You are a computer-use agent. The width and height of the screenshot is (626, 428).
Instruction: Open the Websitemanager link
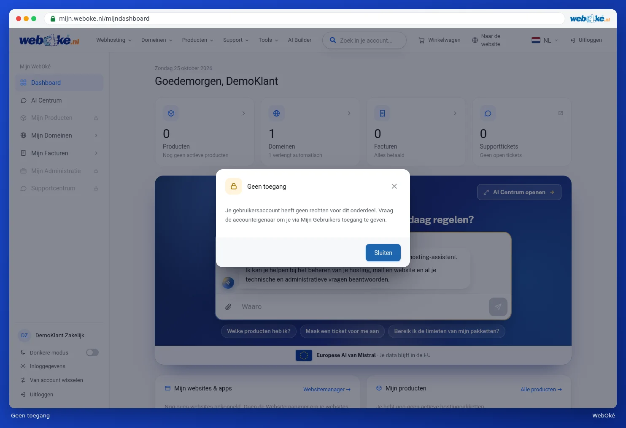pyautogui.click(x=327, y=389)
